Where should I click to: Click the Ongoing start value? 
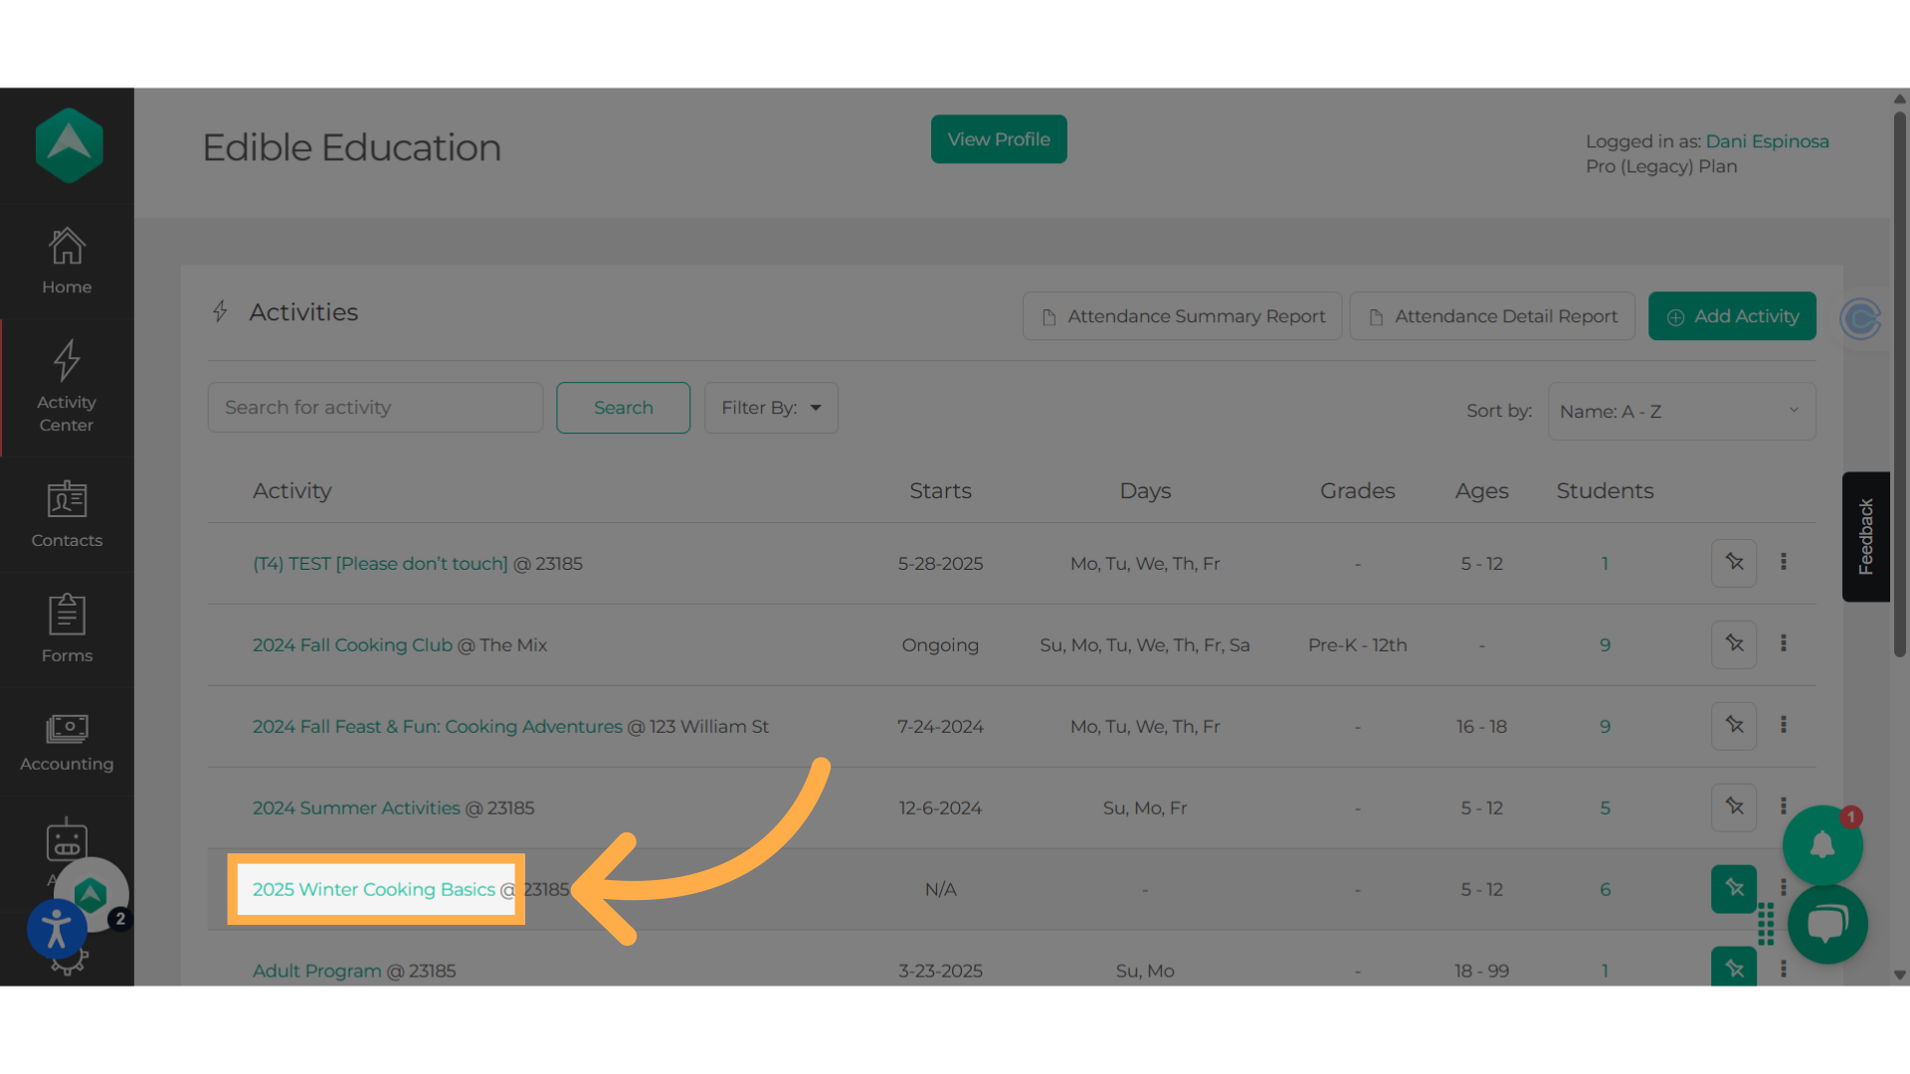(x=940, y=645)
